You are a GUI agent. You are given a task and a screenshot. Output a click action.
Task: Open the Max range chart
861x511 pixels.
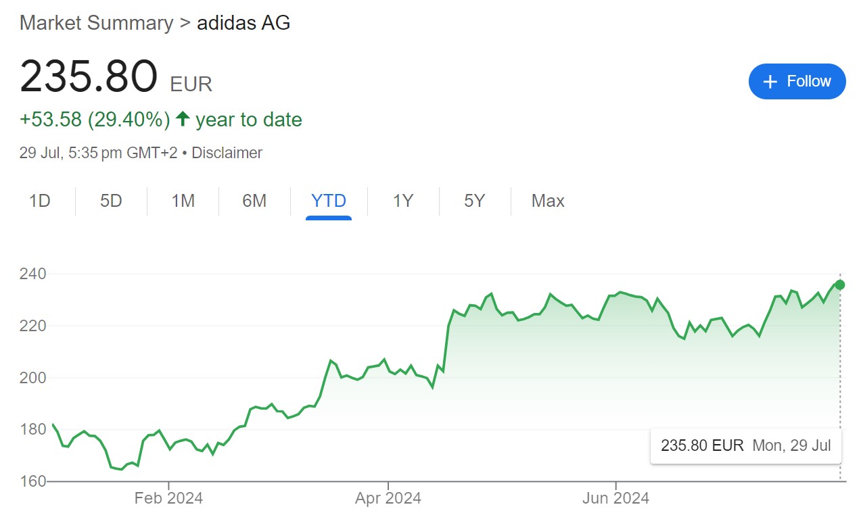pyautogui.click(x=548, y=201)
